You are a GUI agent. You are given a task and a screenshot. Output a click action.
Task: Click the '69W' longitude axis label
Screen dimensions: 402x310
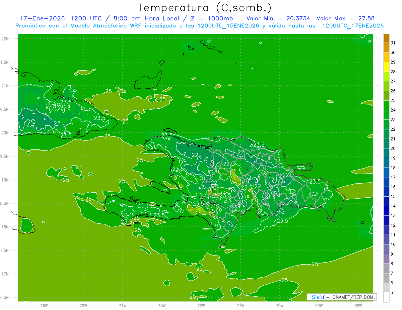coord(319,306)
